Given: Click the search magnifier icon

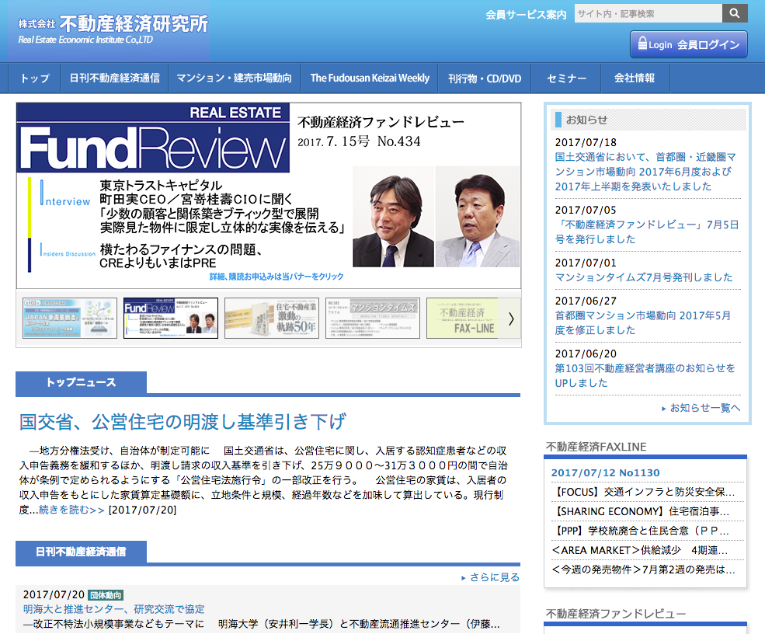Looking at the screenshot, I should tap(733, 13).
